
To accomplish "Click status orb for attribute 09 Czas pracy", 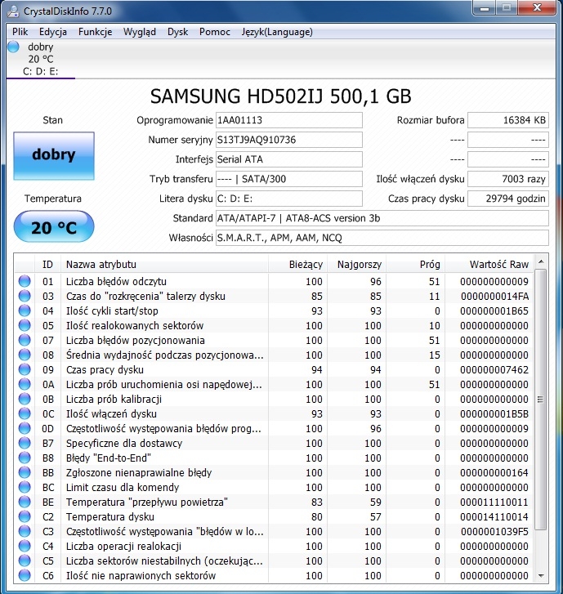I will [x=25, y=369].
